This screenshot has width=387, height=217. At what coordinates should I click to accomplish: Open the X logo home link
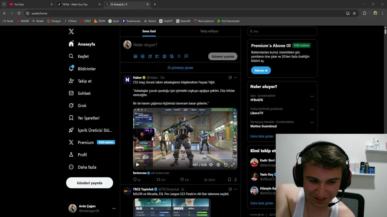[x=71, y=31]
